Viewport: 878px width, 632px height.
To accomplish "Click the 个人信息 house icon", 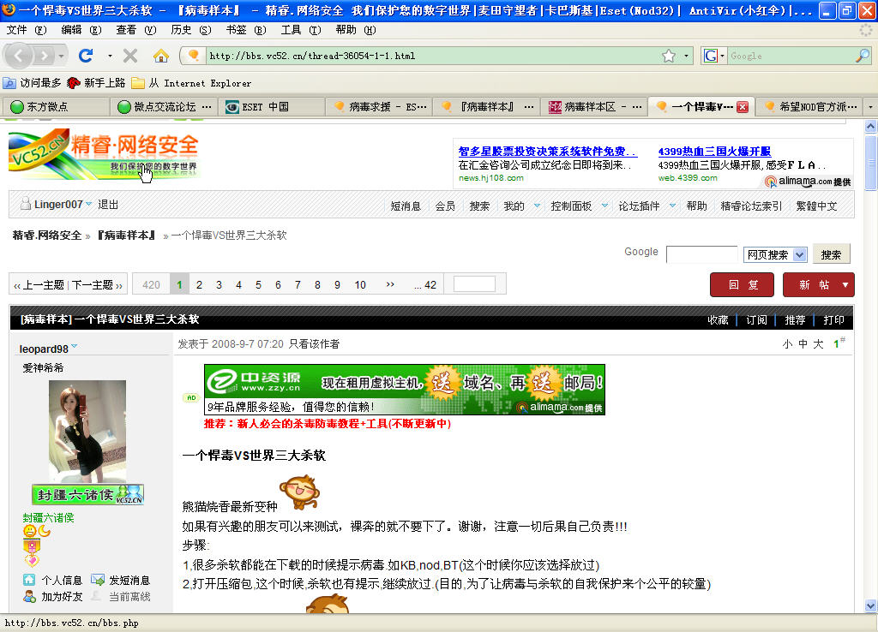I will (x=29, y=580).
